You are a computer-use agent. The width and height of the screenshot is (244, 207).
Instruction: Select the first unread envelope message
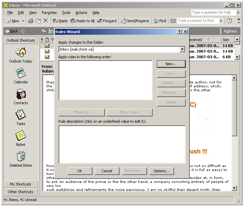(x=47, y=46)
